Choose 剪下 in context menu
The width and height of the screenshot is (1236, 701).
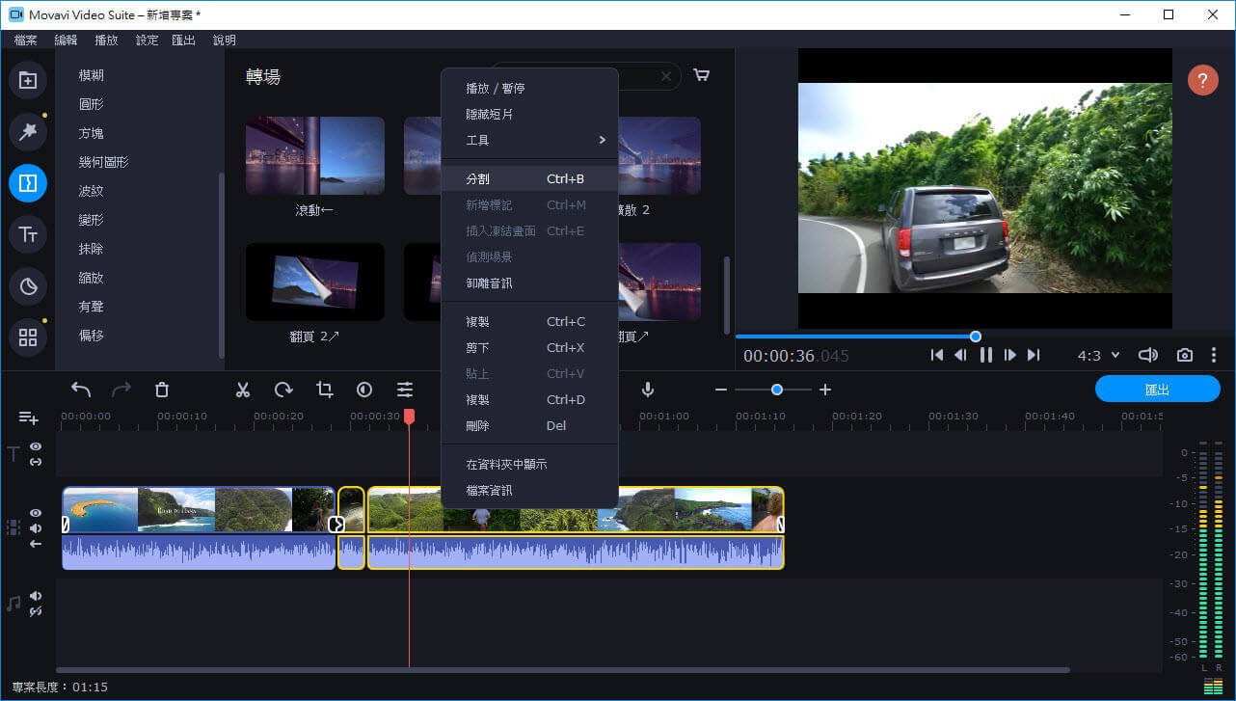(529, 347)
